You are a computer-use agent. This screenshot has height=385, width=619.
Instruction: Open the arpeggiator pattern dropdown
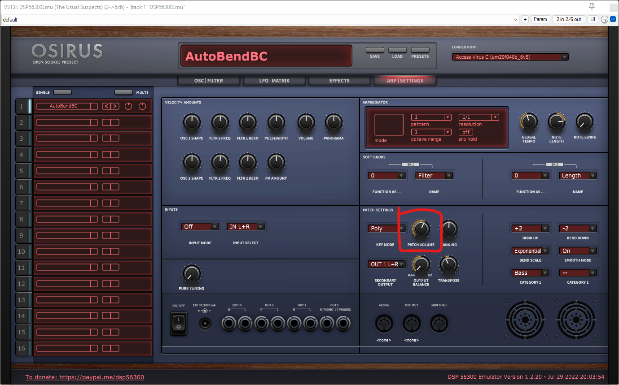[x=431, y=117]
